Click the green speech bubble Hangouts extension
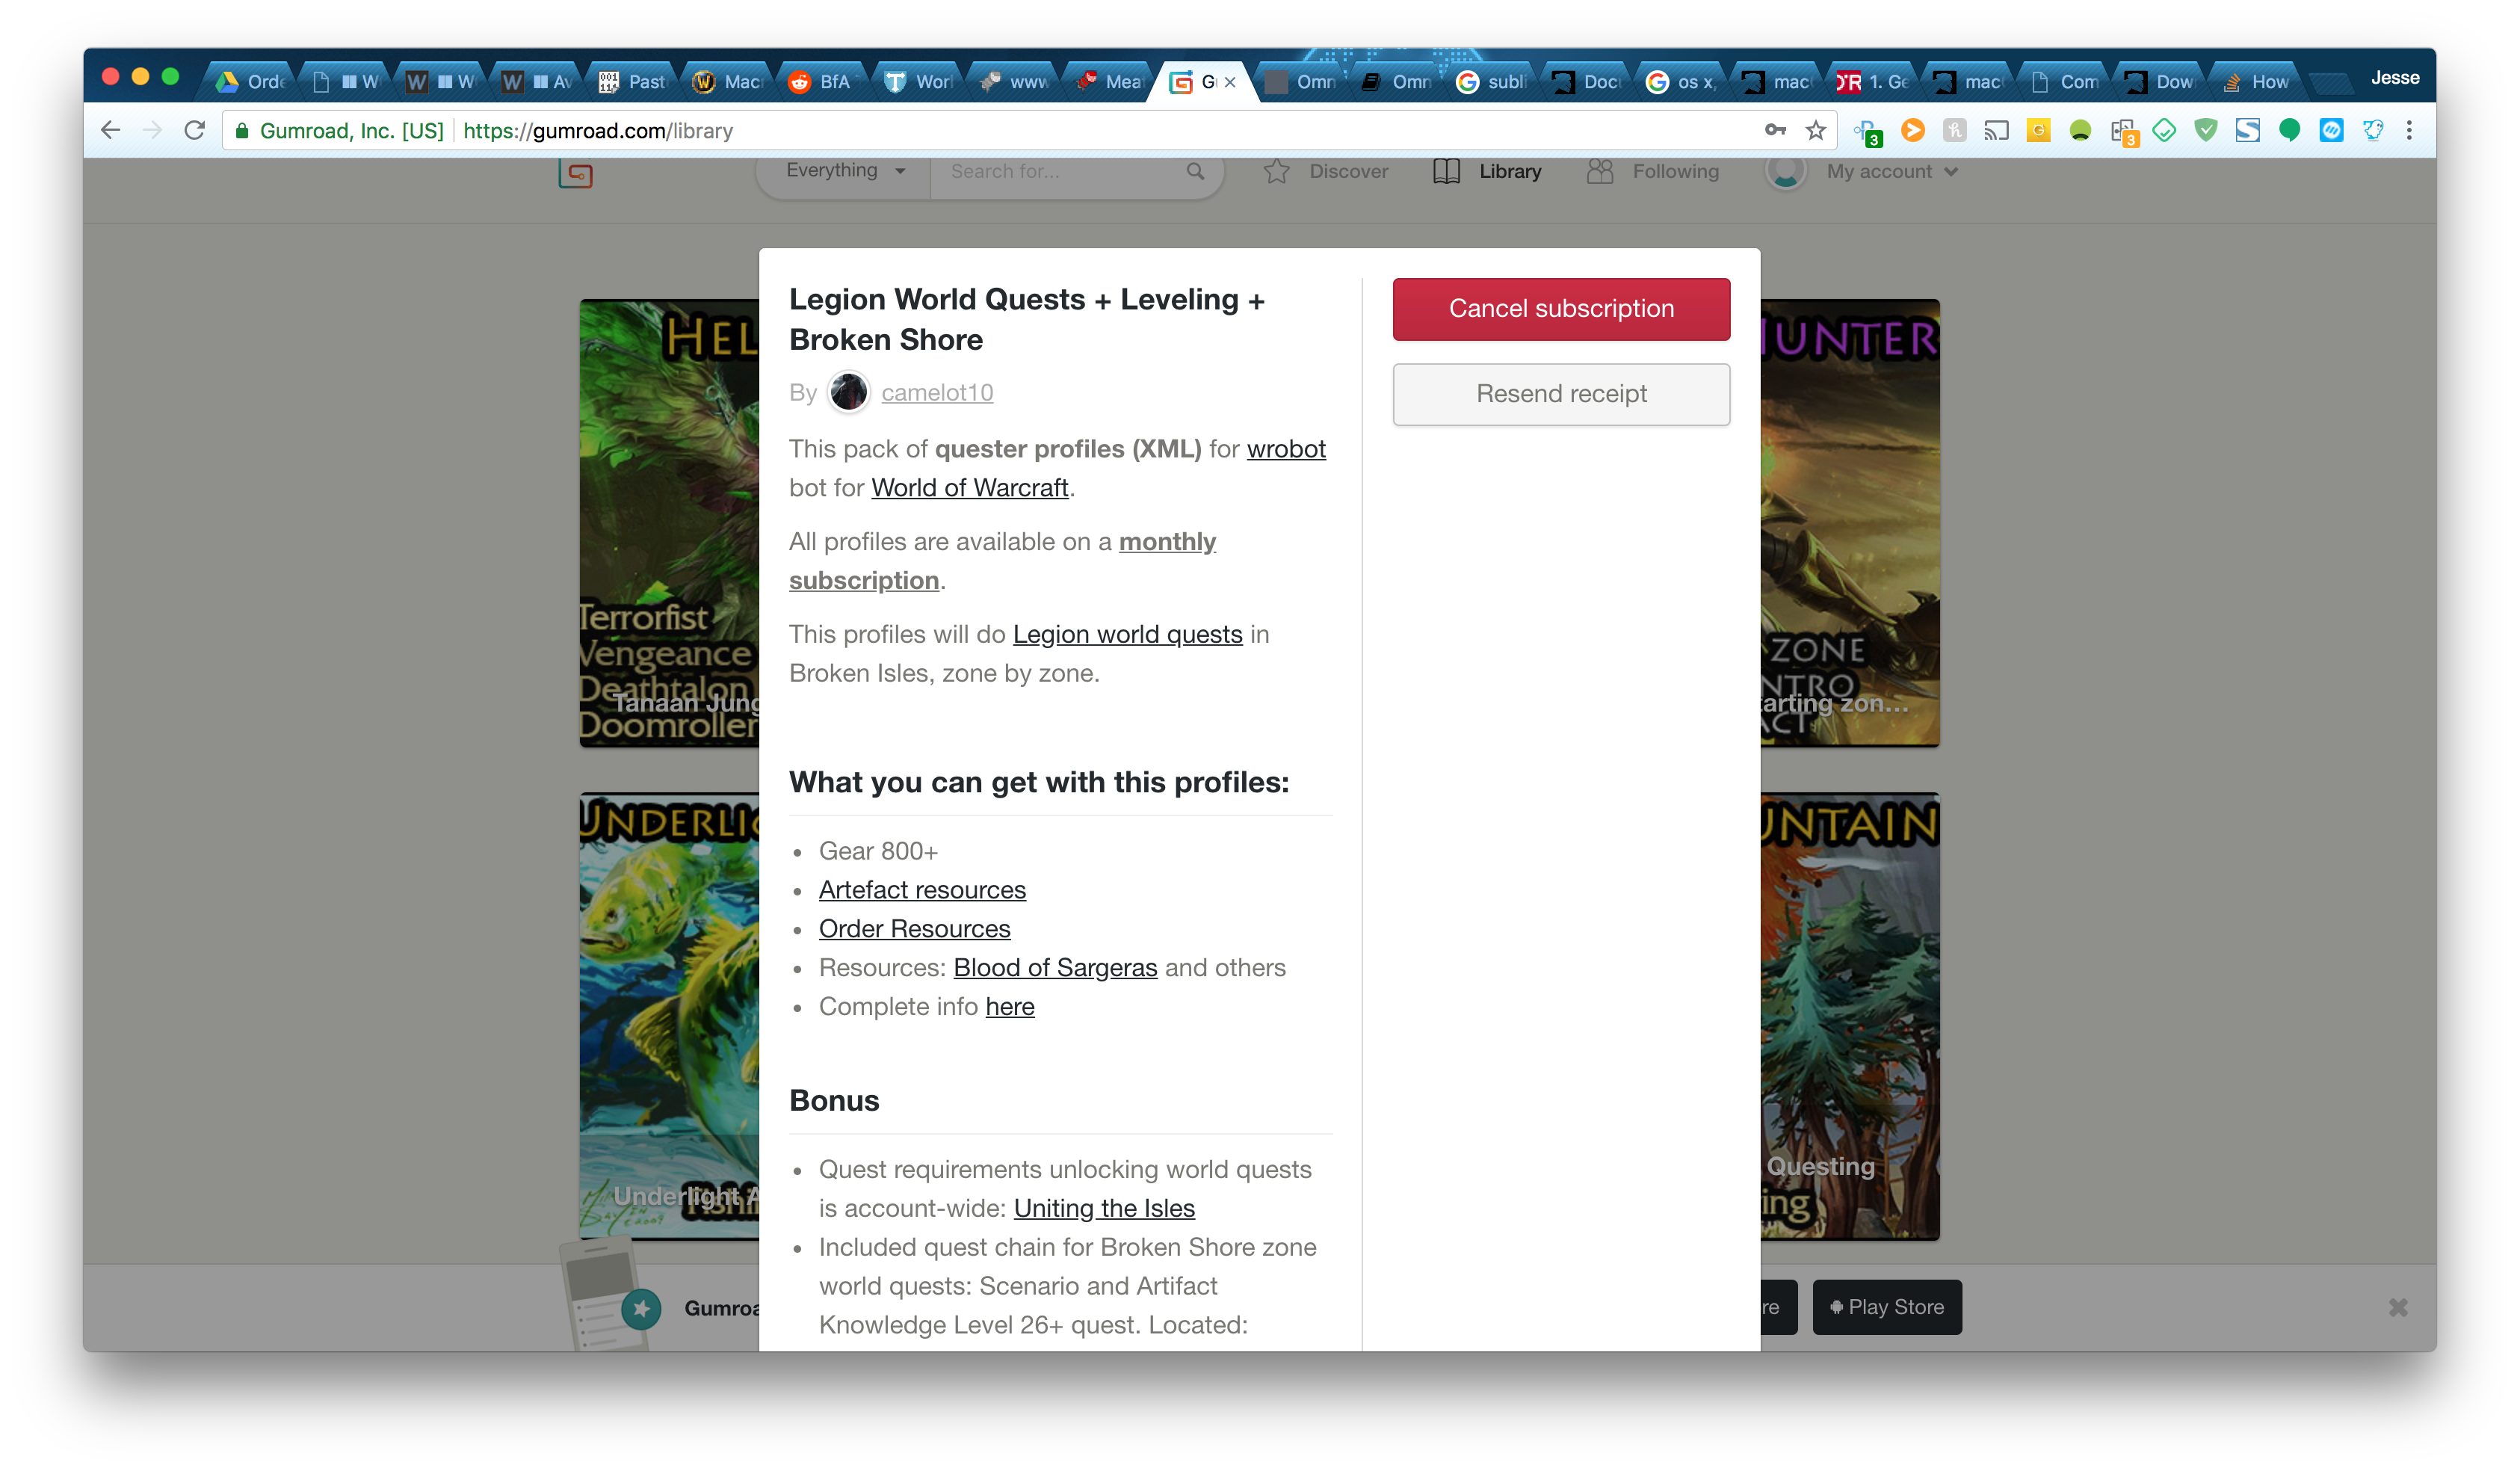 [x=2289, y=130]
